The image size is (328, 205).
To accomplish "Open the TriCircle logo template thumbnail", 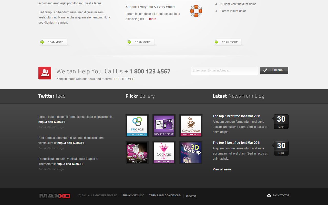I will click(137, 126).
